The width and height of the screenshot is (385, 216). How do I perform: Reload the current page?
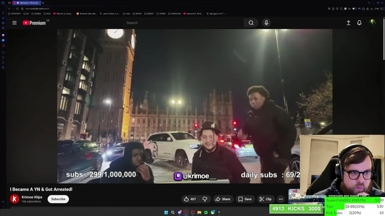(17, 8)
